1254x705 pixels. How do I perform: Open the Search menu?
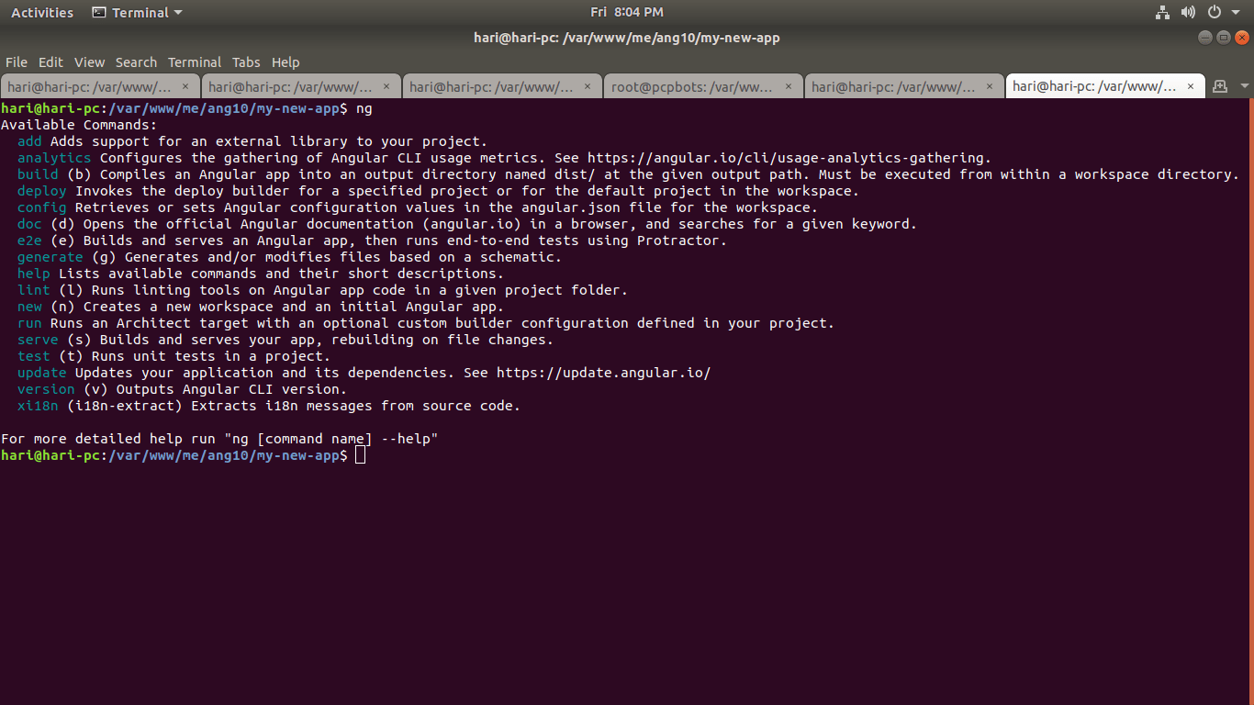pyautogui.click(x=136, y=62)
